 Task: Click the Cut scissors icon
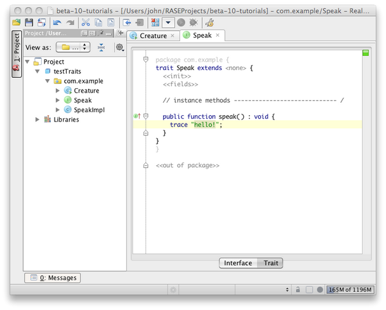(x=86, y=23)
